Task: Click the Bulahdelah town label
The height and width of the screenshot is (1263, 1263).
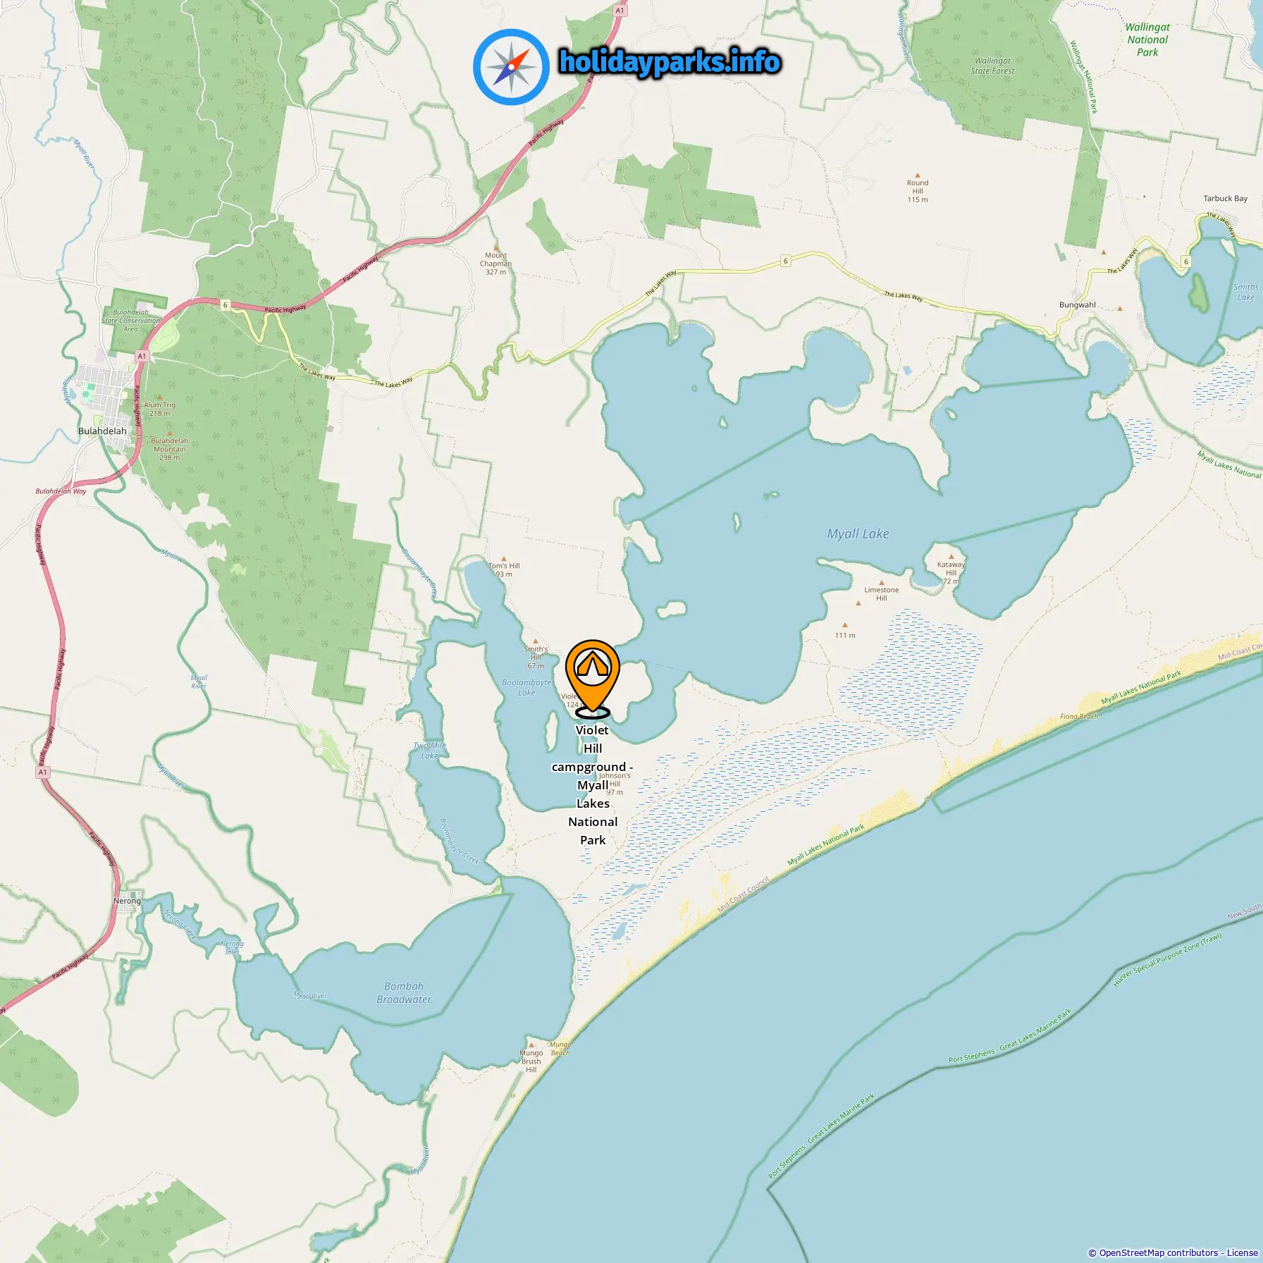Action: click(102, 431)
